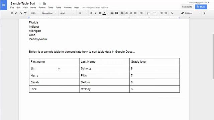Open the 125% zoom dropdown

(34, 13)
